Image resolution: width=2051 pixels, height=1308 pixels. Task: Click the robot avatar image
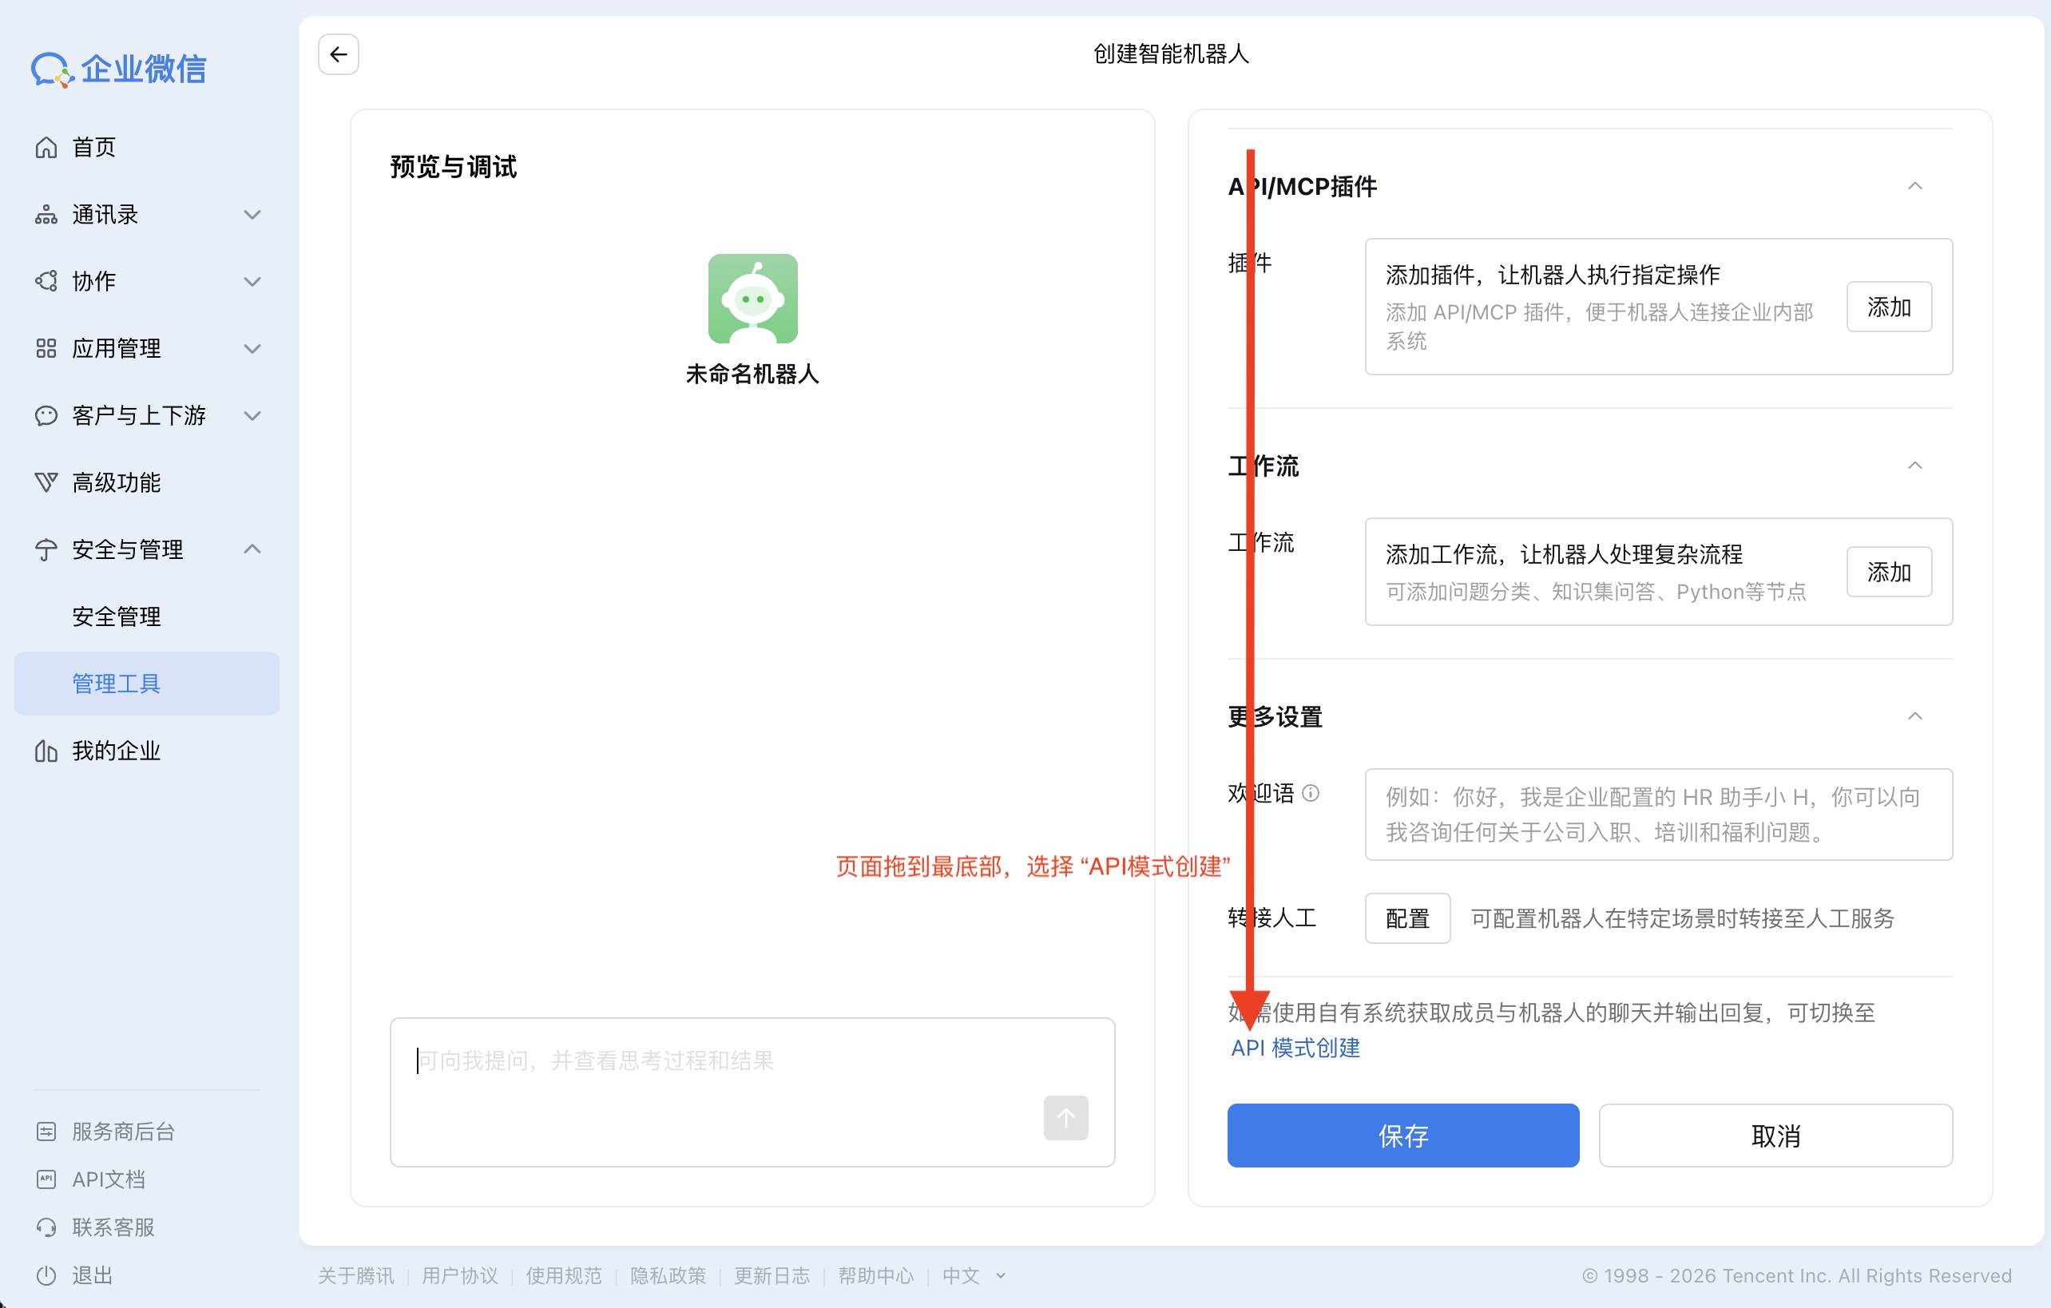[x=753, y=299]
